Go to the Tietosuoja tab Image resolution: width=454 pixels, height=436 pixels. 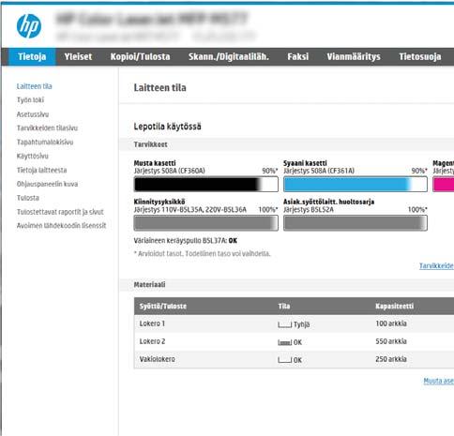click(420, 56)
